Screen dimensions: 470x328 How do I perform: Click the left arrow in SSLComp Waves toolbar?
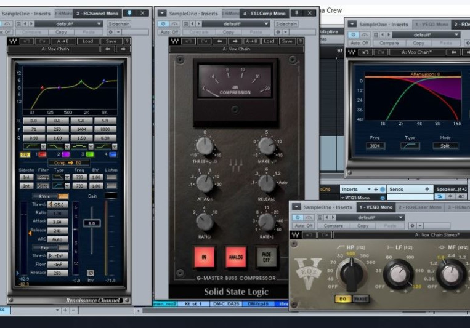pyautogui.click(x=220, y=41)
